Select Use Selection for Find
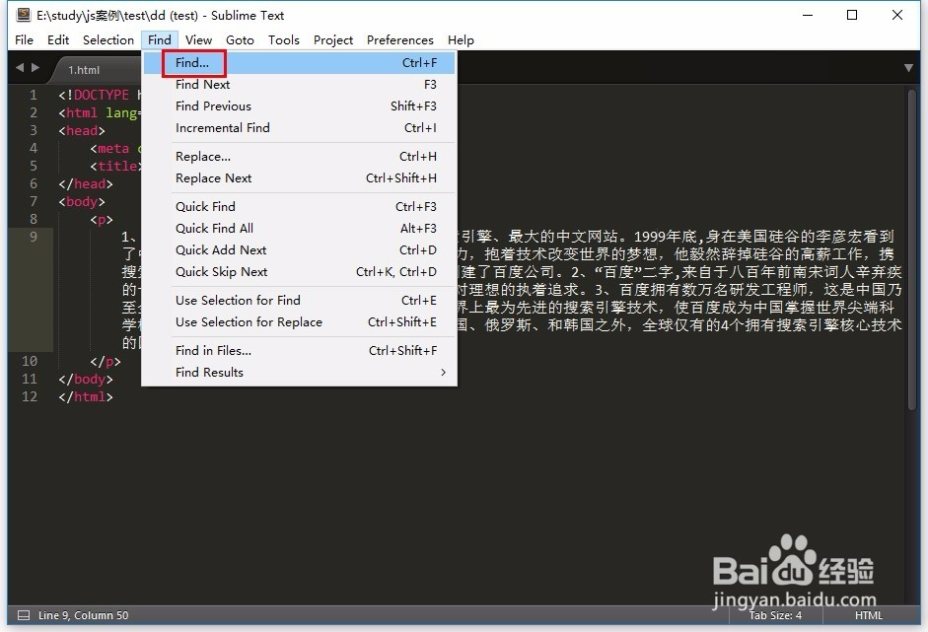The width and height of the screenshot is (928, 632). click(300, 300)
